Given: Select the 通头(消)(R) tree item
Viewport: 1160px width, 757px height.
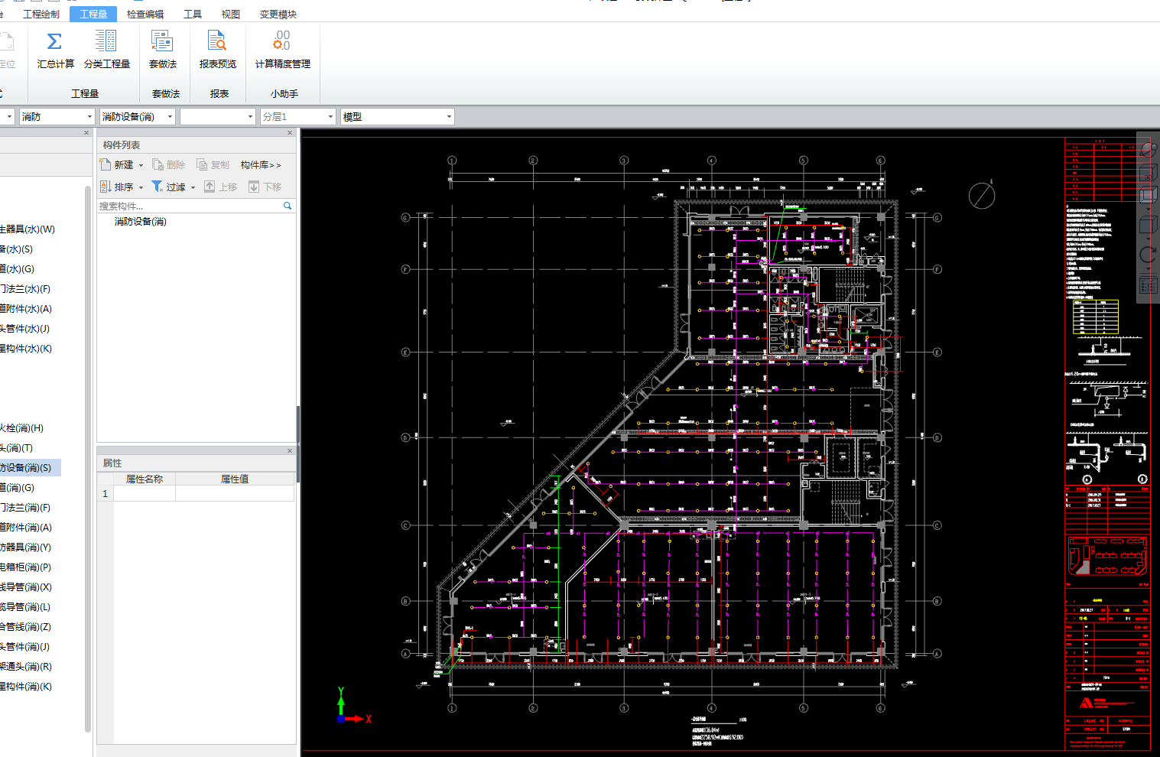Looking at the screenshot, I should [26, 667].
